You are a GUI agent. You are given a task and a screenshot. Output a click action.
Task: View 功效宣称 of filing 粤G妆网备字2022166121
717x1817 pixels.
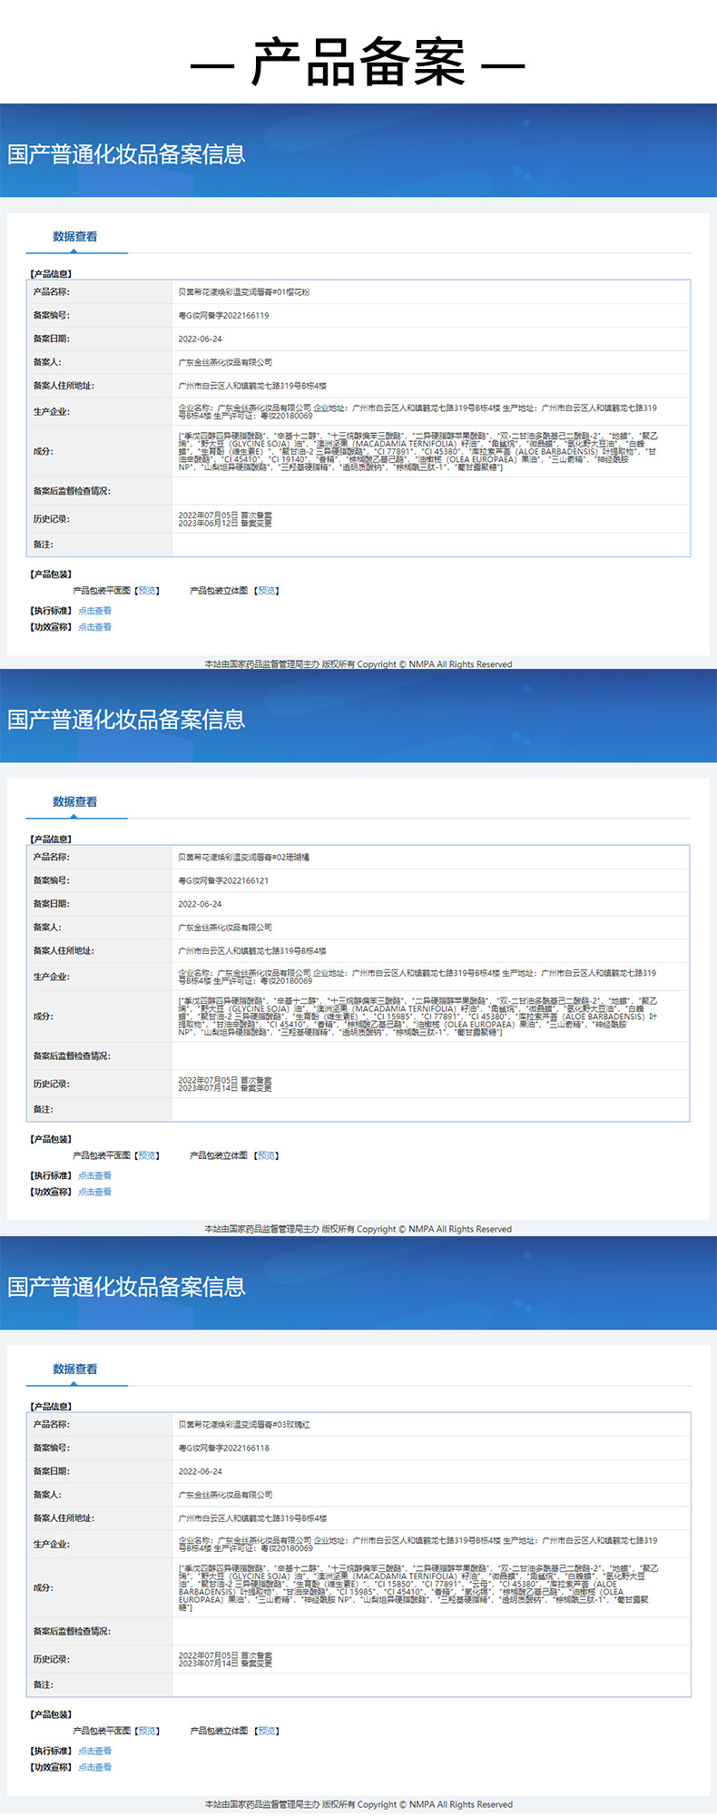pyautogui.click(x=94, y=1192)
